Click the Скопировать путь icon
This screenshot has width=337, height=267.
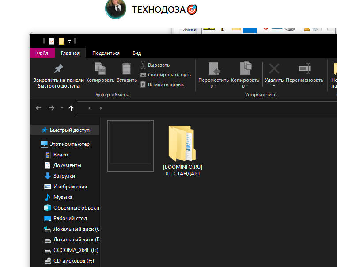point(143,75)
